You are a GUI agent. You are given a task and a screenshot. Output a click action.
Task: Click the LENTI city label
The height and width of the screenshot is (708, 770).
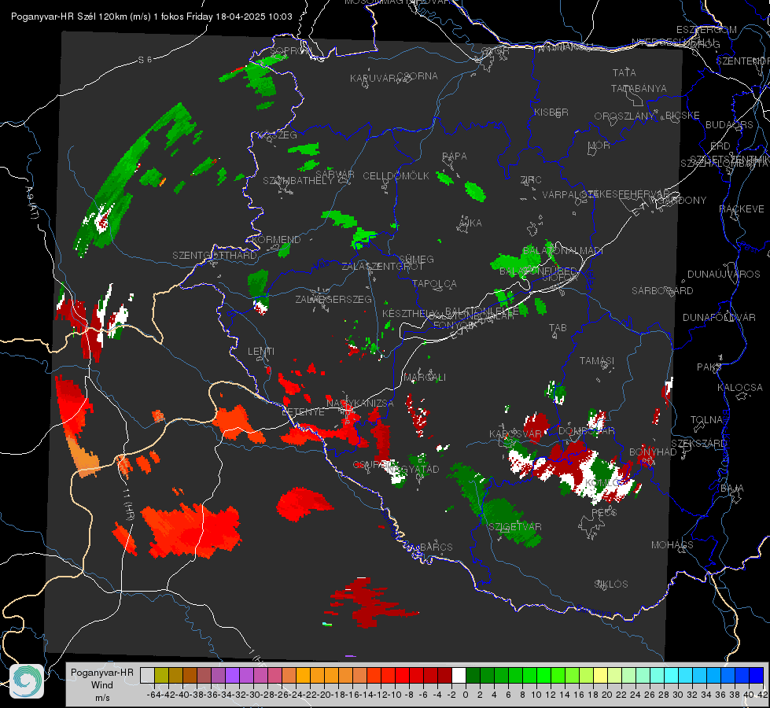coord(261,352)
